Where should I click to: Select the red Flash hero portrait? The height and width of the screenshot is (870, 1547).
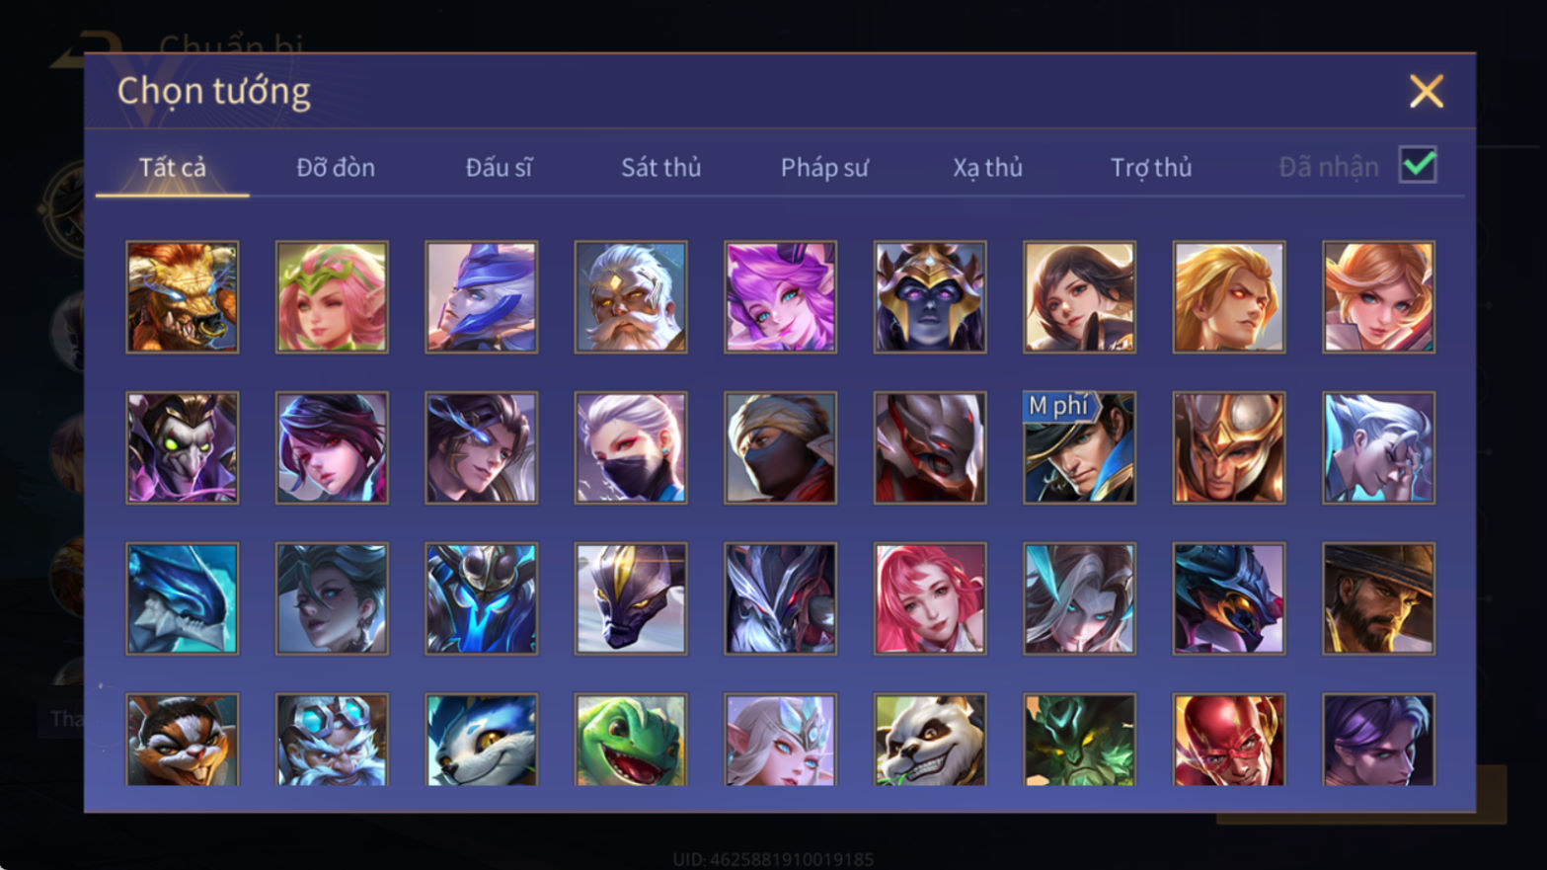point(1229,740)
